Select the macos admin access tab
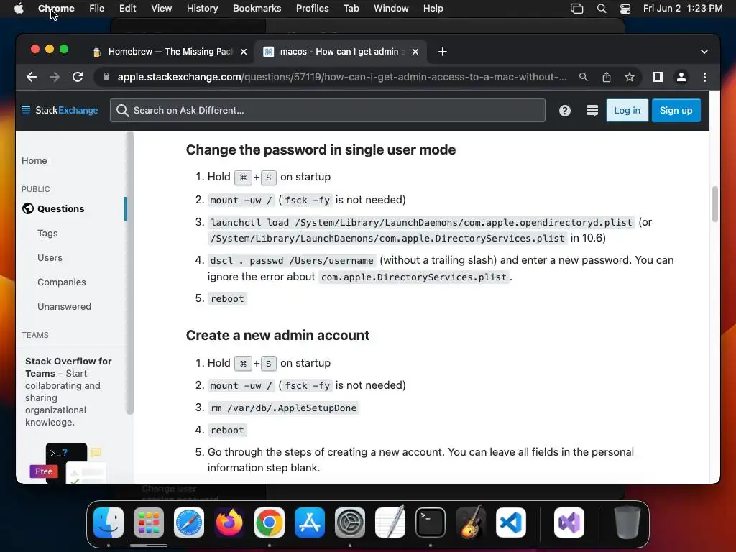Viewport: 736px width, 552px height. pyautogui.click(x=340, y=52)
